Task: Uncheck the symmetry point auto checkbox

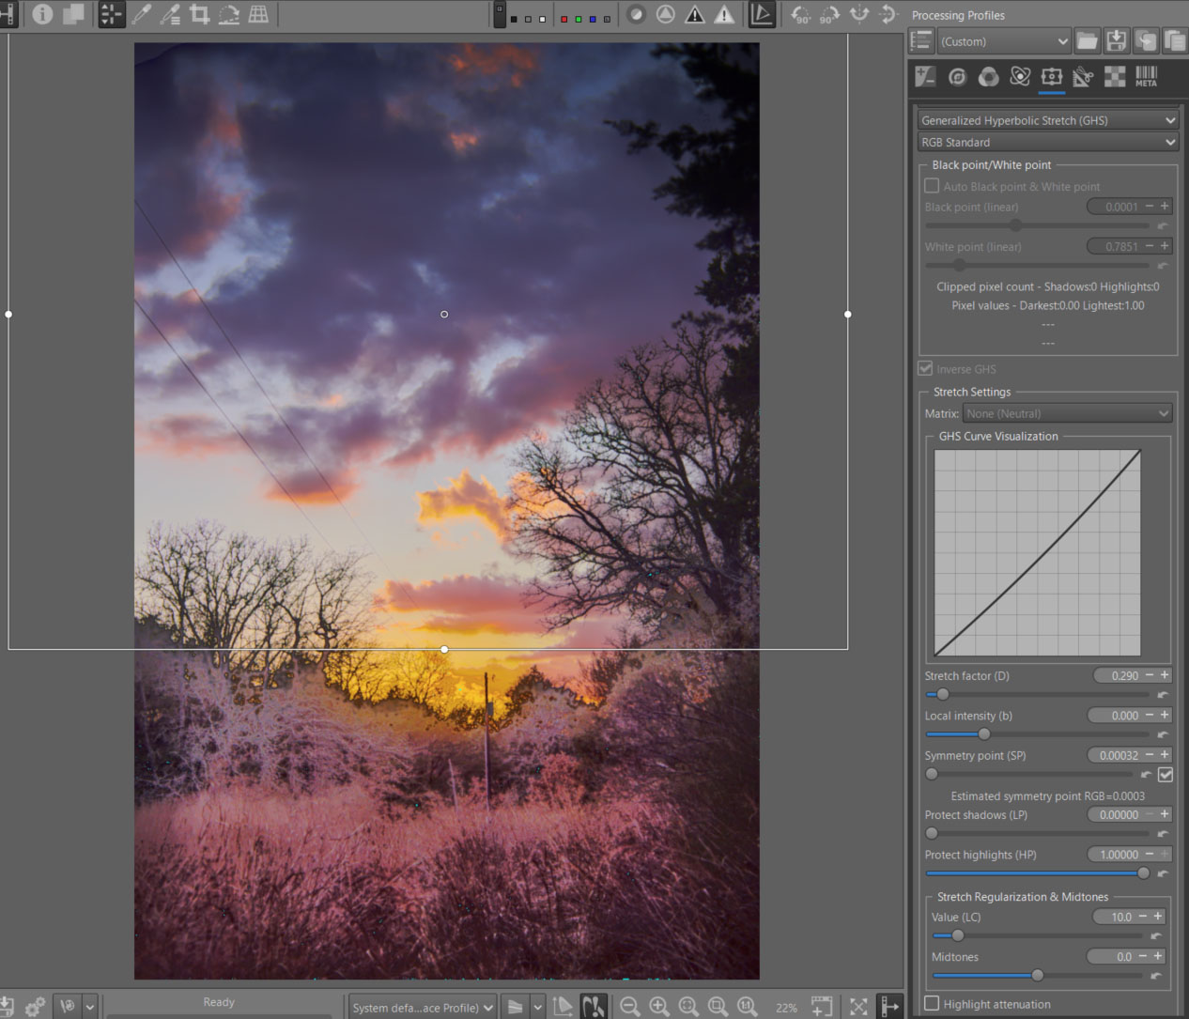Action: [1166, 775]
